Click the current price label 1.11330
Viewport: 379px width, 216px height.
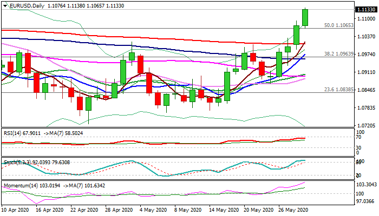pos(367,10)
